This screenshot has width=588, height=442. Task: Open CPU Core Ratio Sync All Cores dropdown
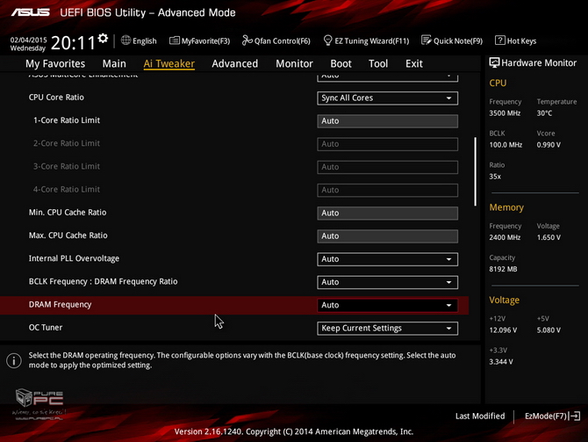click(387, 98)
